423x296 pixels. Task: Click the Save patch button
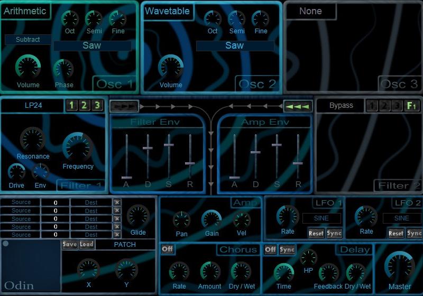(x=70, y=244)
